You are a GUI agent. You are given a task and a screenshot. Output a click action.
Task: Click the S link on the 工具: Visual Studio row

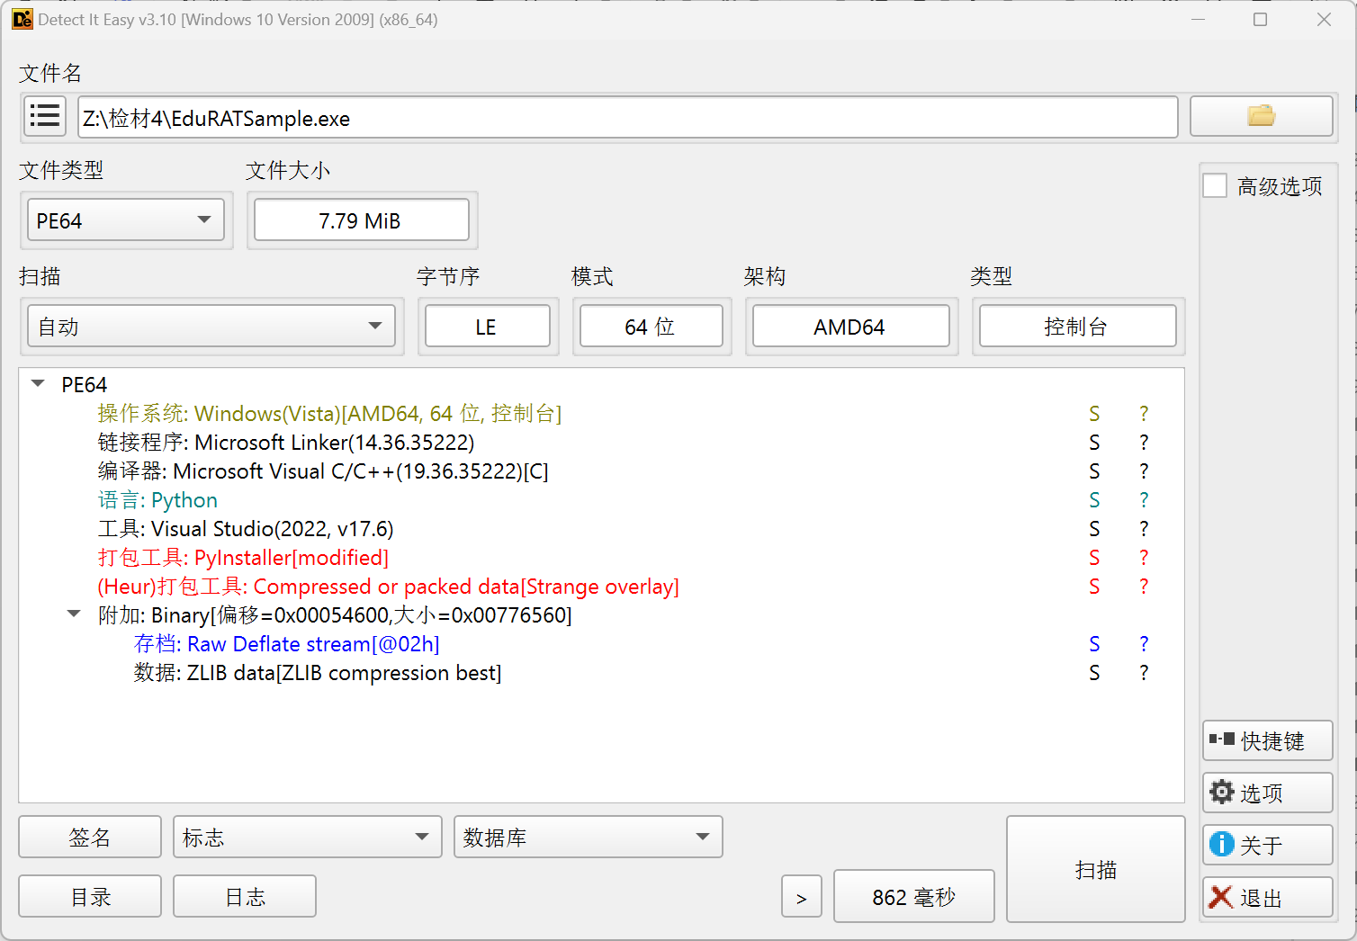click(1094, 528)
